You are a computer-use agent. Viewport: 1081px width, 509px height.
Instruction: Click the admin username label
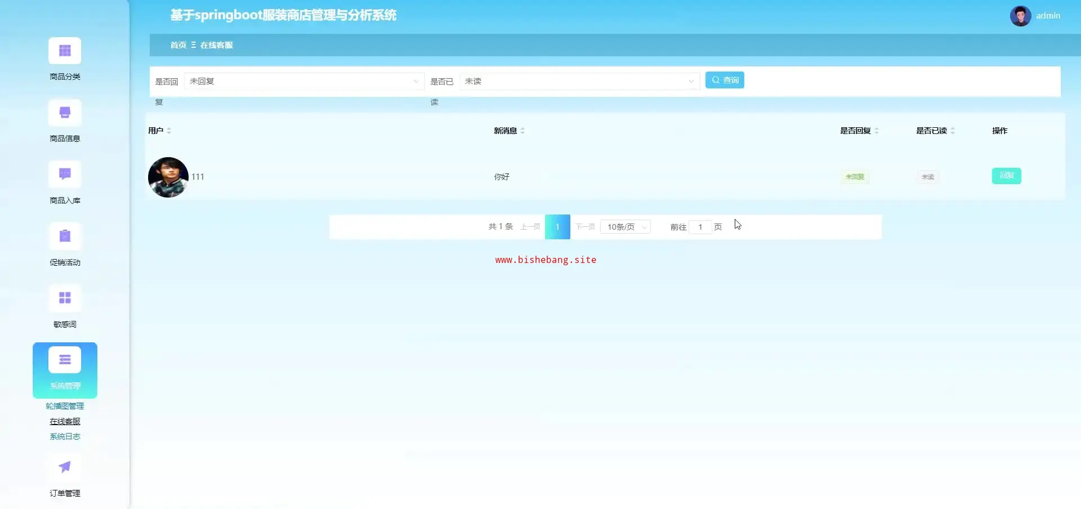(x=1048, y=16)
